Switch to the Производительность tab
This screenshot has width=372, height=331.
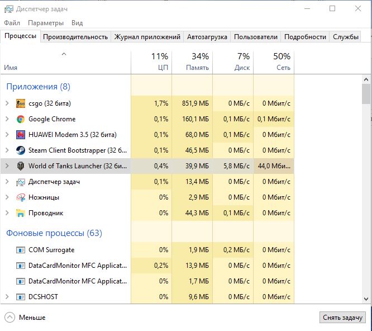click(75, 37)
